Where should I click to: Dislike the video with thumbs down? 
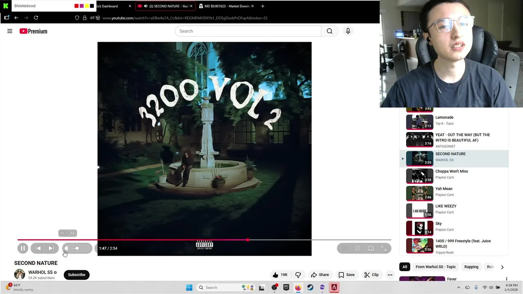298,275
